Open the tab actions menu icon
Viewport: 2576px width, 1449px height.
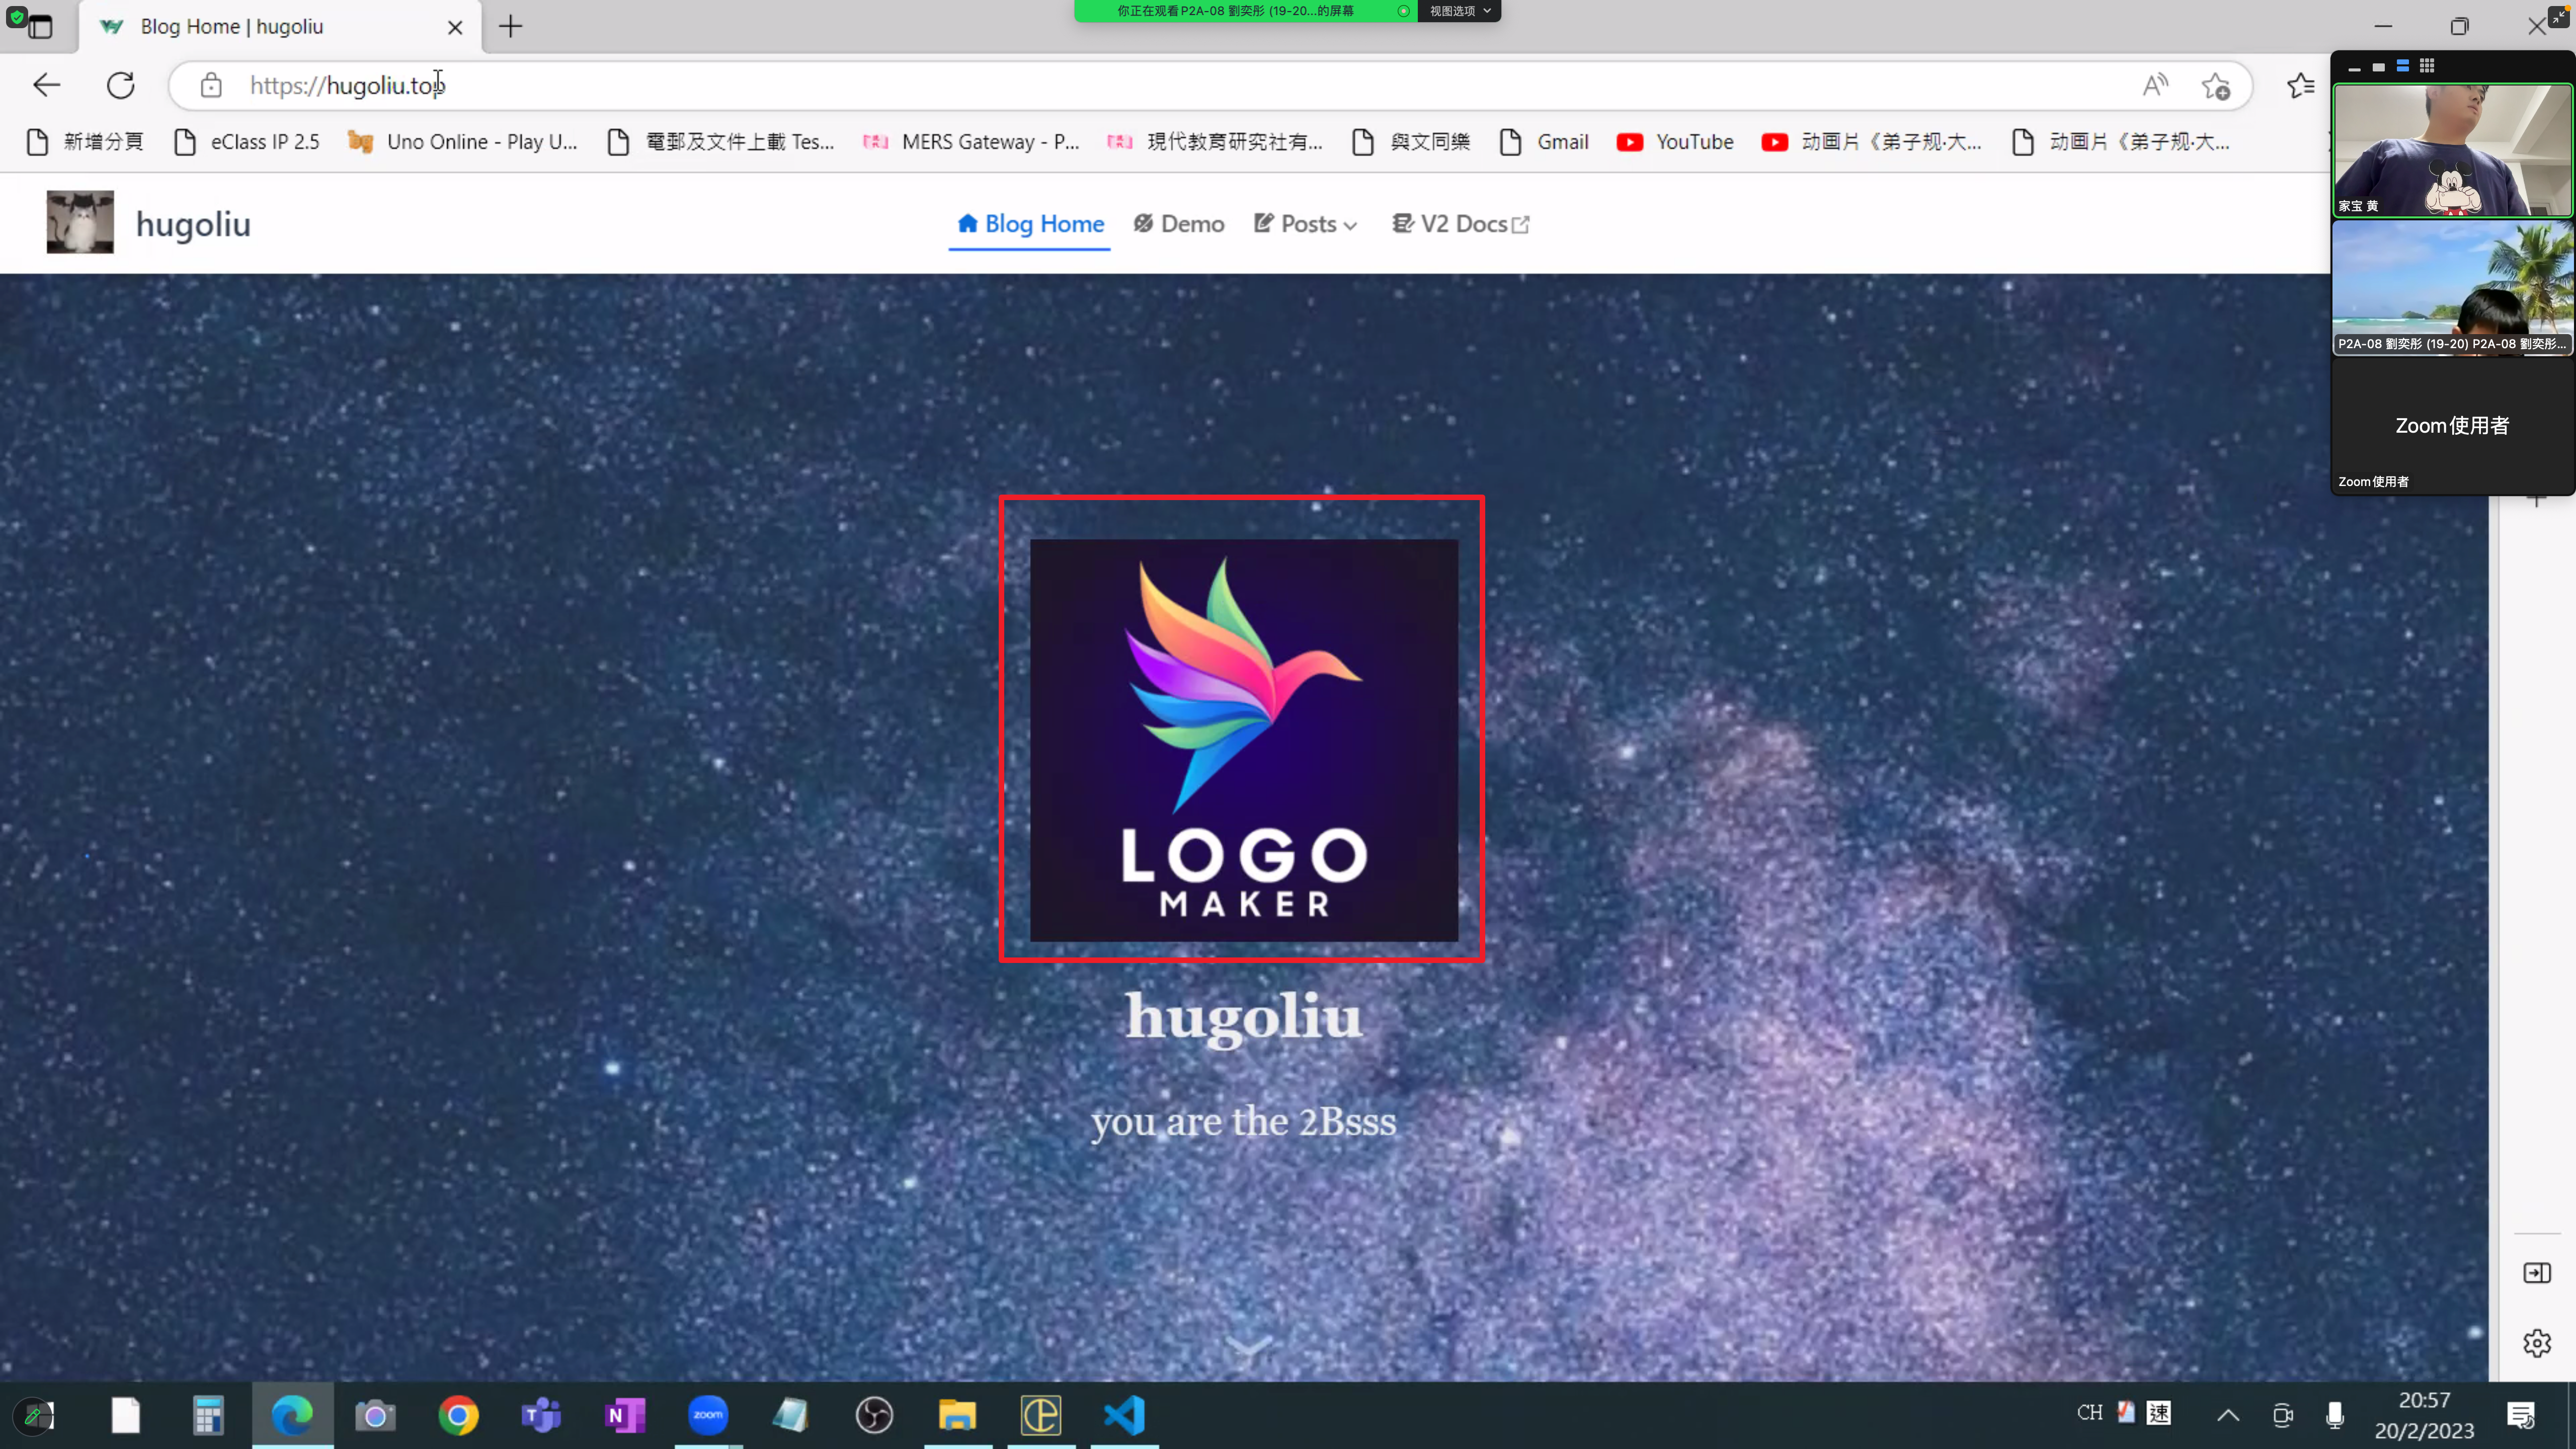[x=40, y=27]
